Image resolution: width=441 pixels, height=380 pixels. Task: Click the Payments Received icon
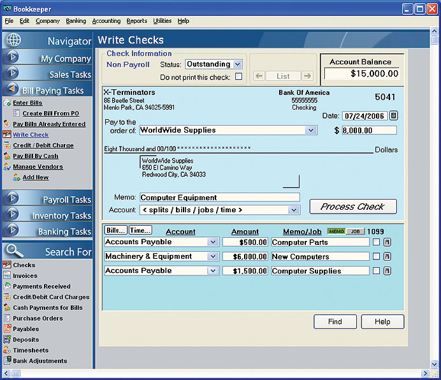pyautogui.click(x=7, y=286)
